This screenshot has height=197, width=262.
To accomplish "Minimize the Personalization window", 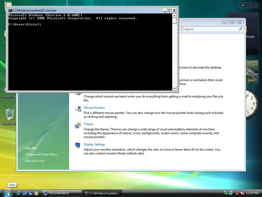I will pyautogui.click(x=224, y=22).
